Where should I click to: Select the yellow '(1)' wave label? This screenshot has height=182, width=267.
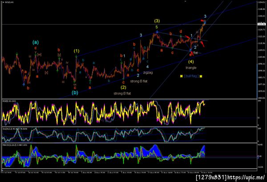[x=77, y=51]
